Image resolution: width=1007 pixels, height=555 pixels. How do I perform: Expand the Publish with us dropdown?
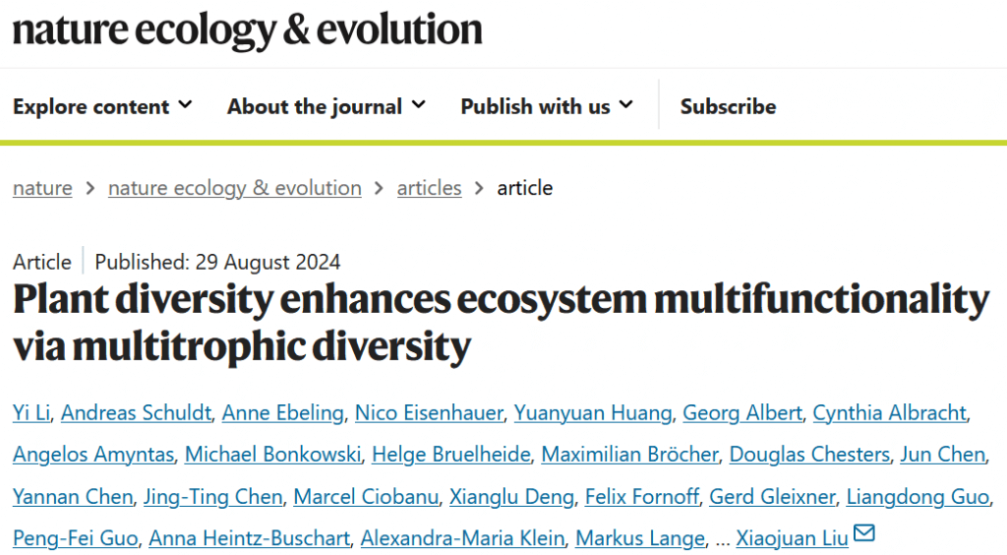click(547, 106)
